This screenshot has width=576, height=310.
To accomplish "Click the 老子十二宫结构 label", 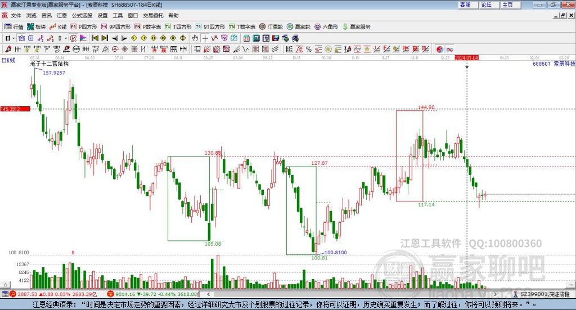I will tap(49, 64).
